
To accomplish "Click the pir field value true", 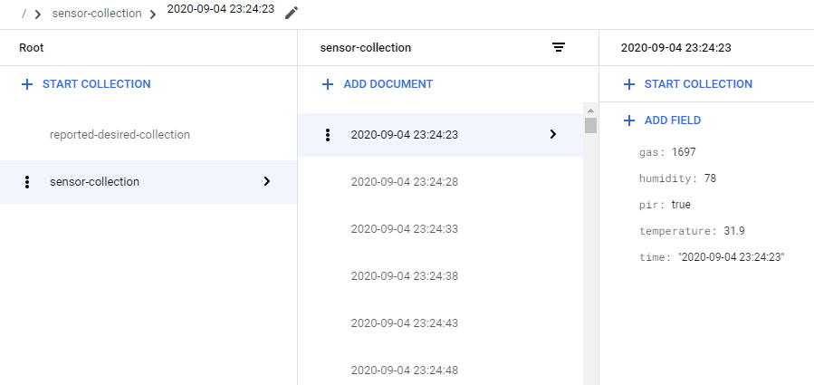I will [x=681, y=205].
